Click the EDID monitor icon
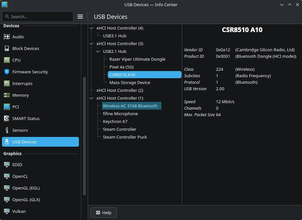 click(7, 165)
